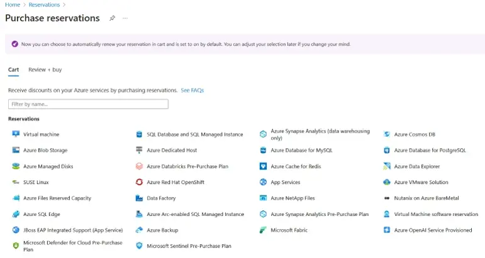The image size is (485, 258).
Task: Choose the Nutanix on Azure BareMetal label
Action: pyautogui.click(x=426, y=198)
